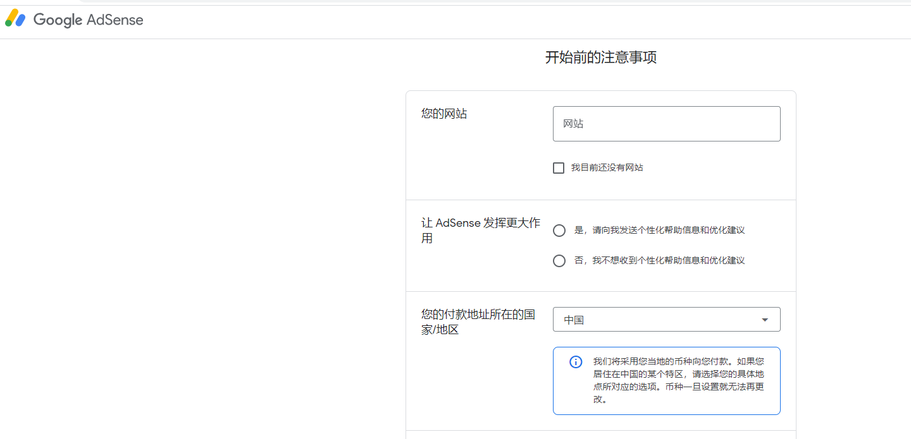Select 是，请向我发送个性化帮助信息和优化建议
Viewport: 911px width, 439px height.
559,230
